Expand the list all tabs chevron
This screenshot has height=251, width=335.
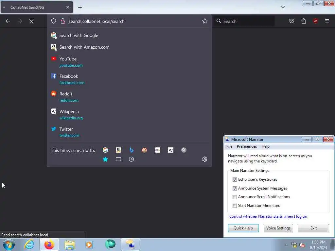click(282, 7)
